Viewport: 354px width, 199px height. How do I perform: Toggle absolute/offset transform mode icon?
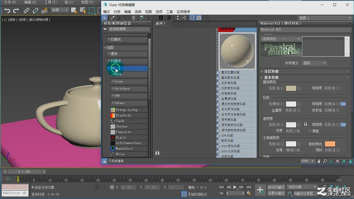(112, 187)
